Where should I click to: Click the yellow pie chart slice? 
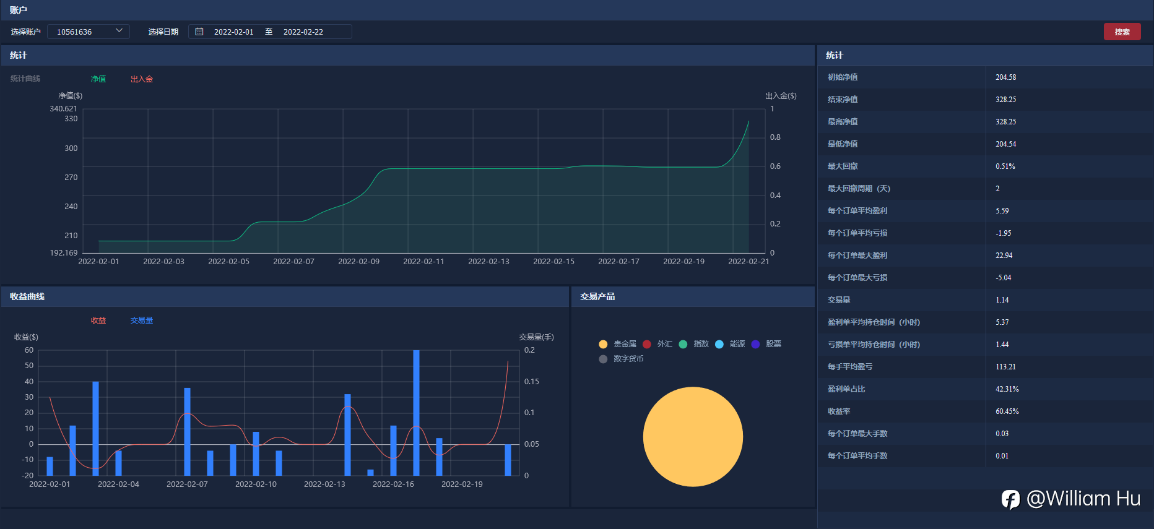pos(693,437)
